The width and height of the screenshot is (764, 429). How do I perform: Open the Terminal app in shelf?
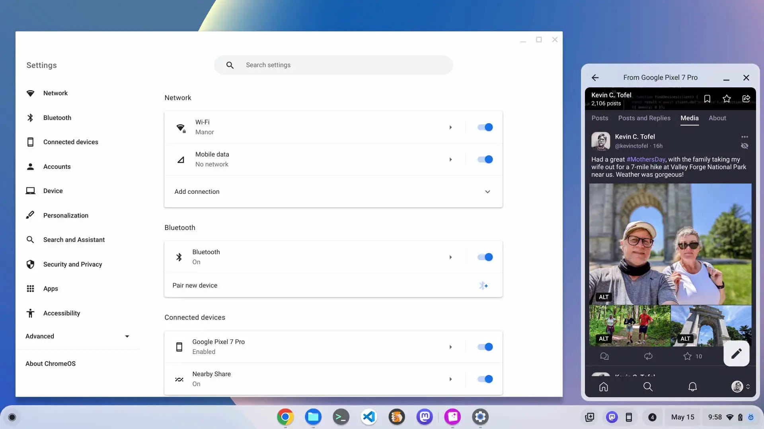point(341,417)
